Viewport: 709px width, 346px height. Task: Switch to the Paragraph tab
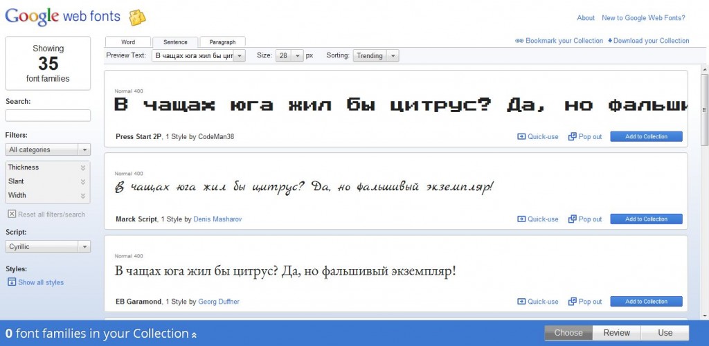222,42
